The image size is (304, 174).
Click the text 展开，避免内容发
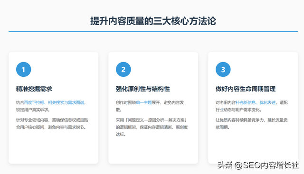pyautogui.click(x=168, y=102)
